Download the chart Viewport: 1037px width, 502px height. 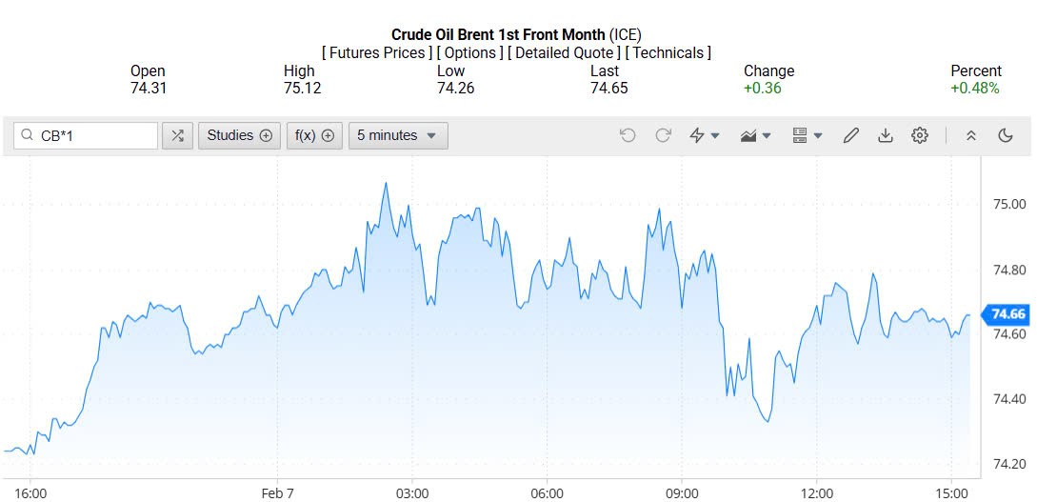click(x=886, y=136)
